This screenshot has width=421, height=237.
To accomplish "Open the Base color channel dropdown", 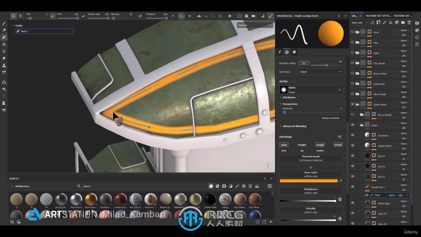I will [359, 23].
